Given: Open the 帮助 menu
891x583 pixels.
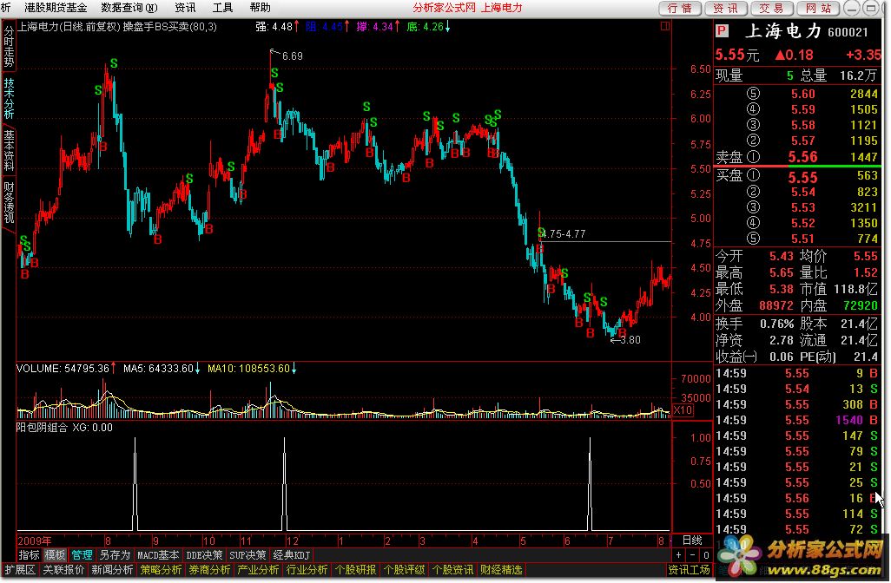Looking at the screenshot, I should (260, 8).
